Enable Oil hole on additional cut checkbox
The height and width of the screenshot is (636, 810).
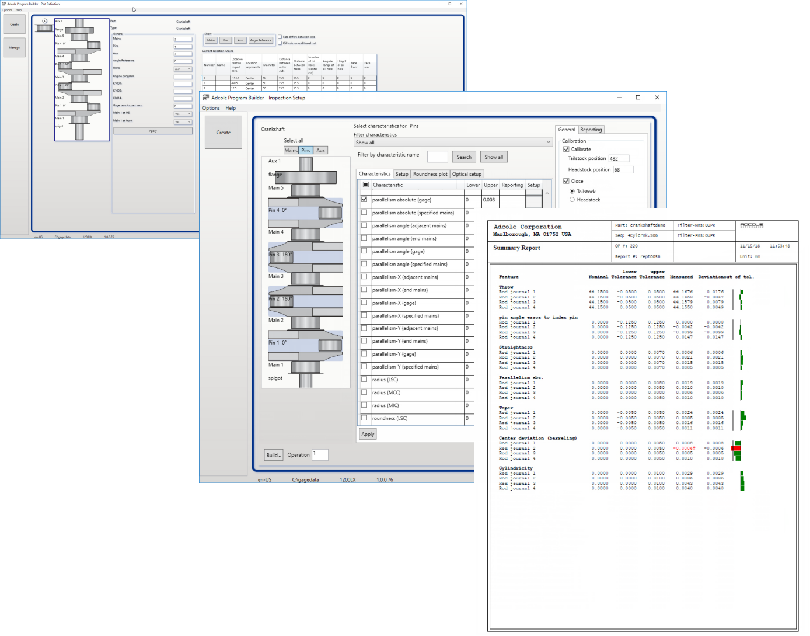coord(280,43)
